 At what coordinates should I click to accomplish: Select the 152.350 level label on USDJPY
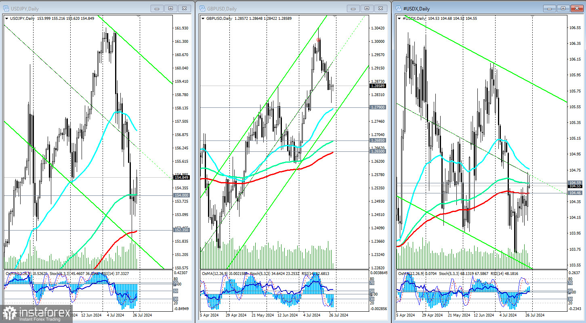pos(181,230)
